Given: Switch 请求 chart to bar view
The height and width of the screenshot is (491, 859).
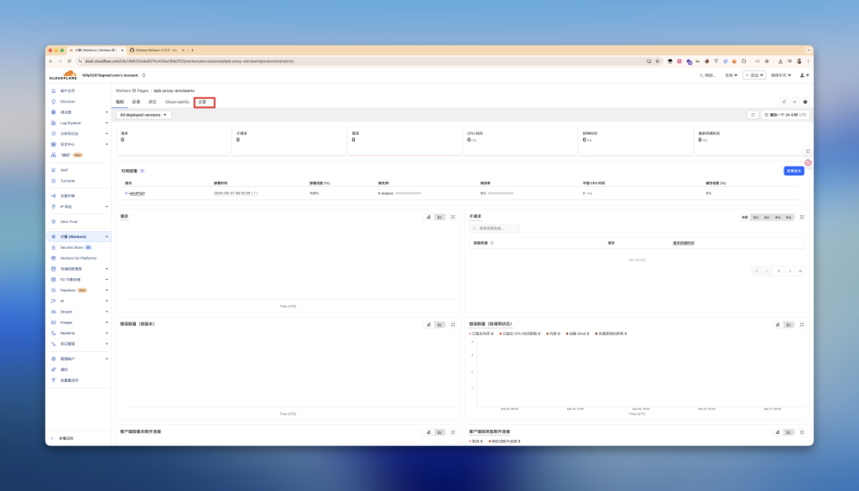Looking at the screenshot, I should tap(429, 217).
